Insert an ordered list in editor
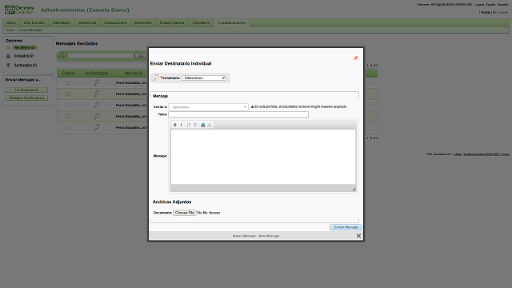 (x=189, y=125)
